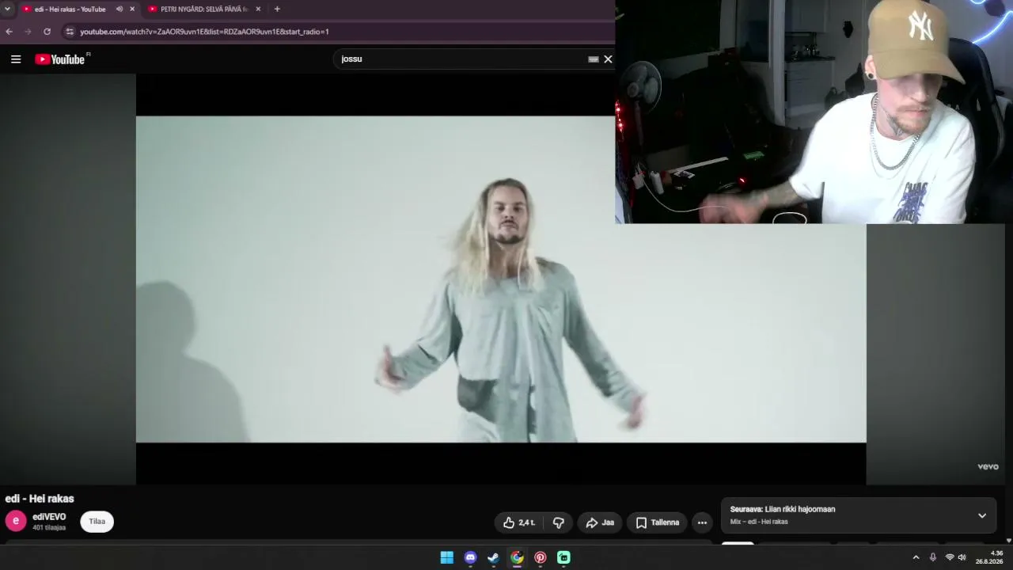Dislike the video
Screen dimensions: 1013x570
[x=559, y=522]
